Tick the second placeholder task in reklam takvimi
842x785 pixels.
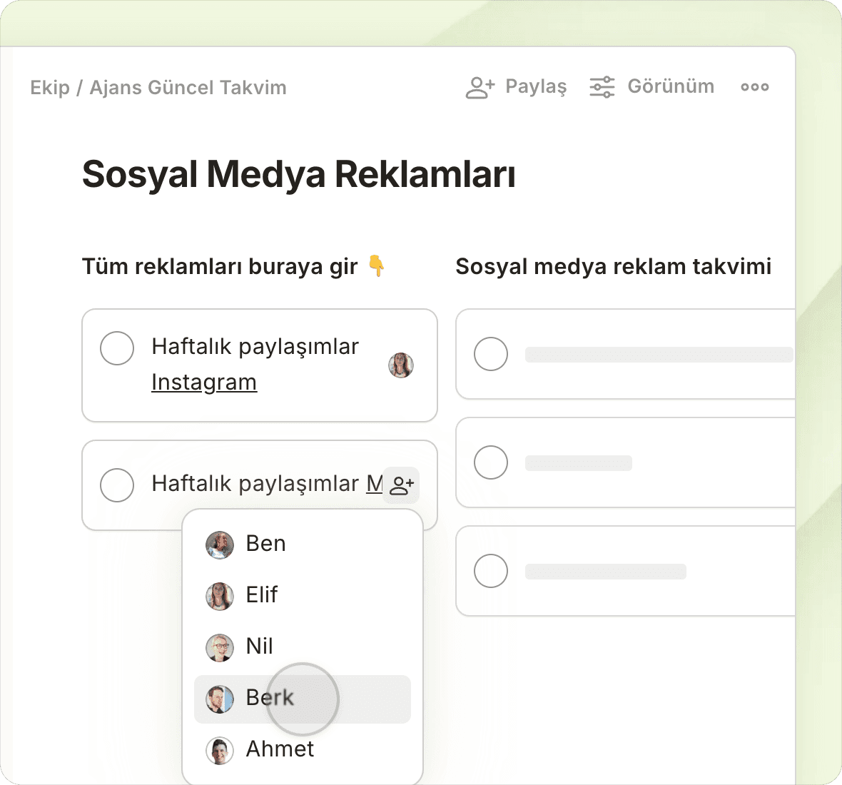pyautogui.click(x=491, y=462)
